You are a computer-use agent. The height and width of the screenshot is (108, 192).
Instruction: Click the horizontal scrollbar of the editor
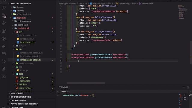[x=86, y=83]
